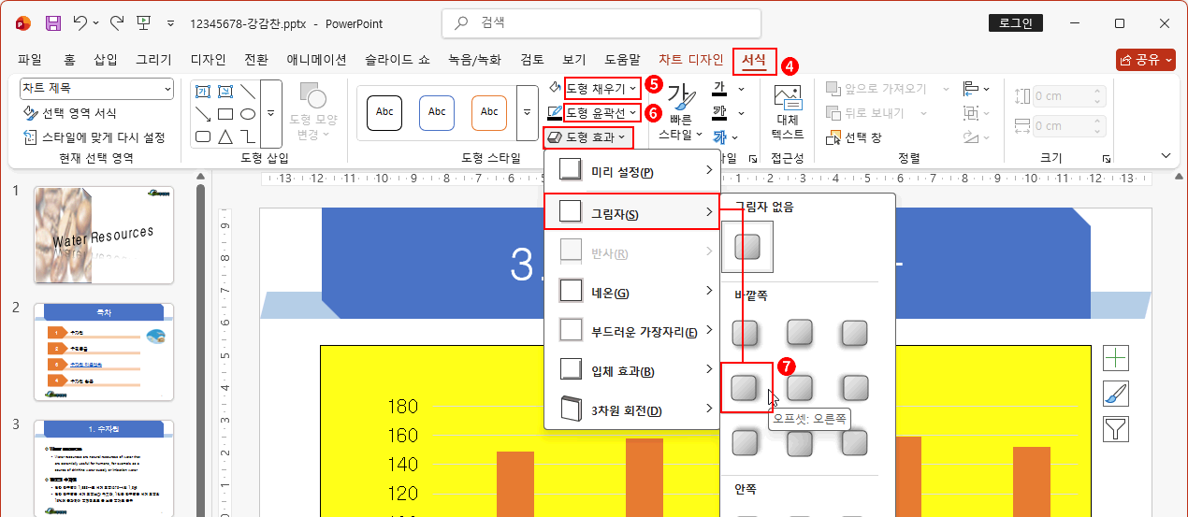Switch to the 홈 tab
The image size is (1188, 517).
pos(69,60)
